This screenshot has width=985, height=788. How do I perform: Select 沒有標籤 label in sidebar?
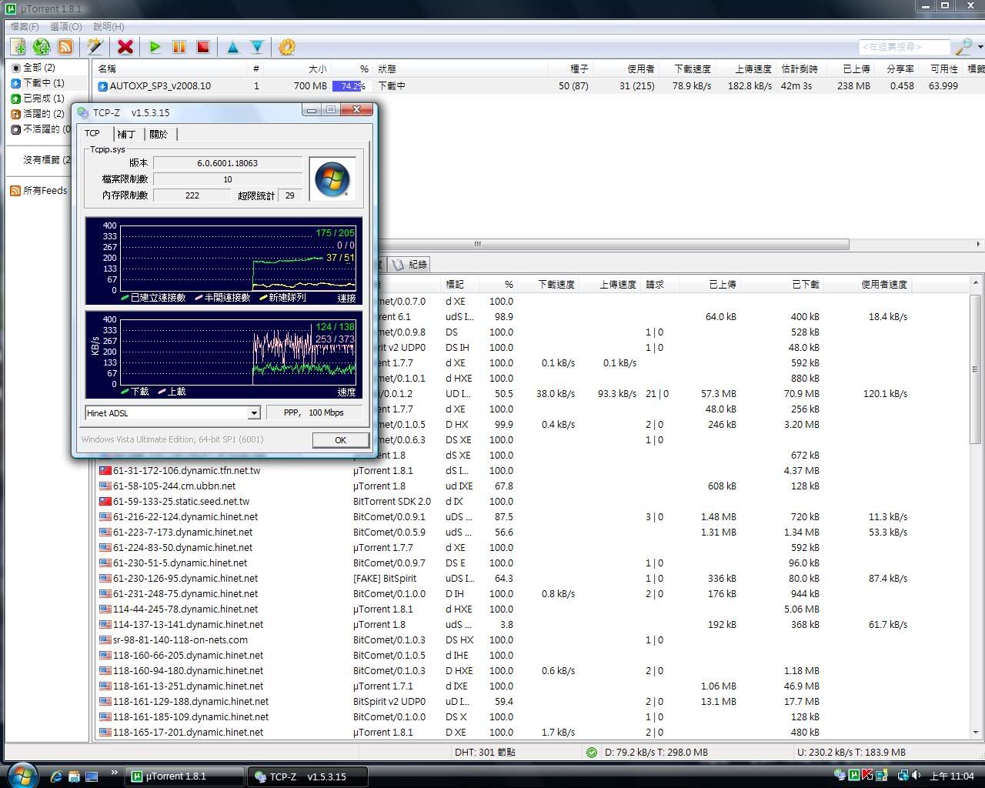[x=46, y=160]
